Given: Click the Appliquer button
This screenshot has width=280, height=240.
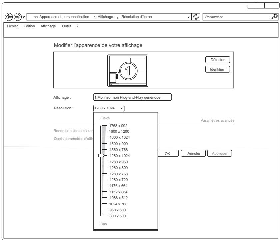Looking at the screenshot, I should [x=220, y=153].
